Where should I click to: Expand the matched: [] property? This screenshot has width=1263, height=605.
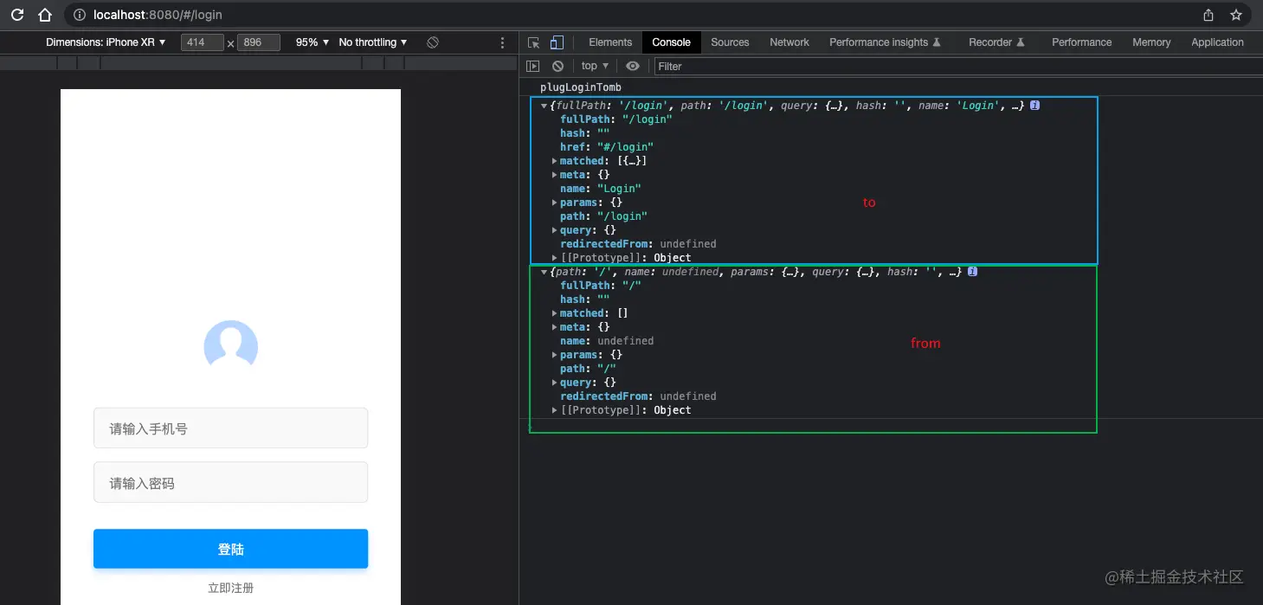(x=555, y=313)
